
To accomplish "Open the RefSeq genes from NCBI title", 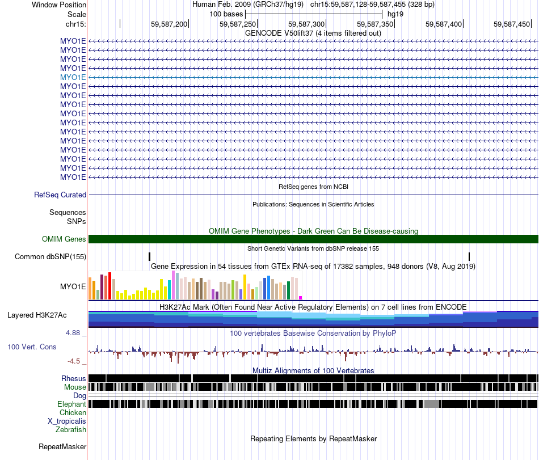I will pos(313,187).
